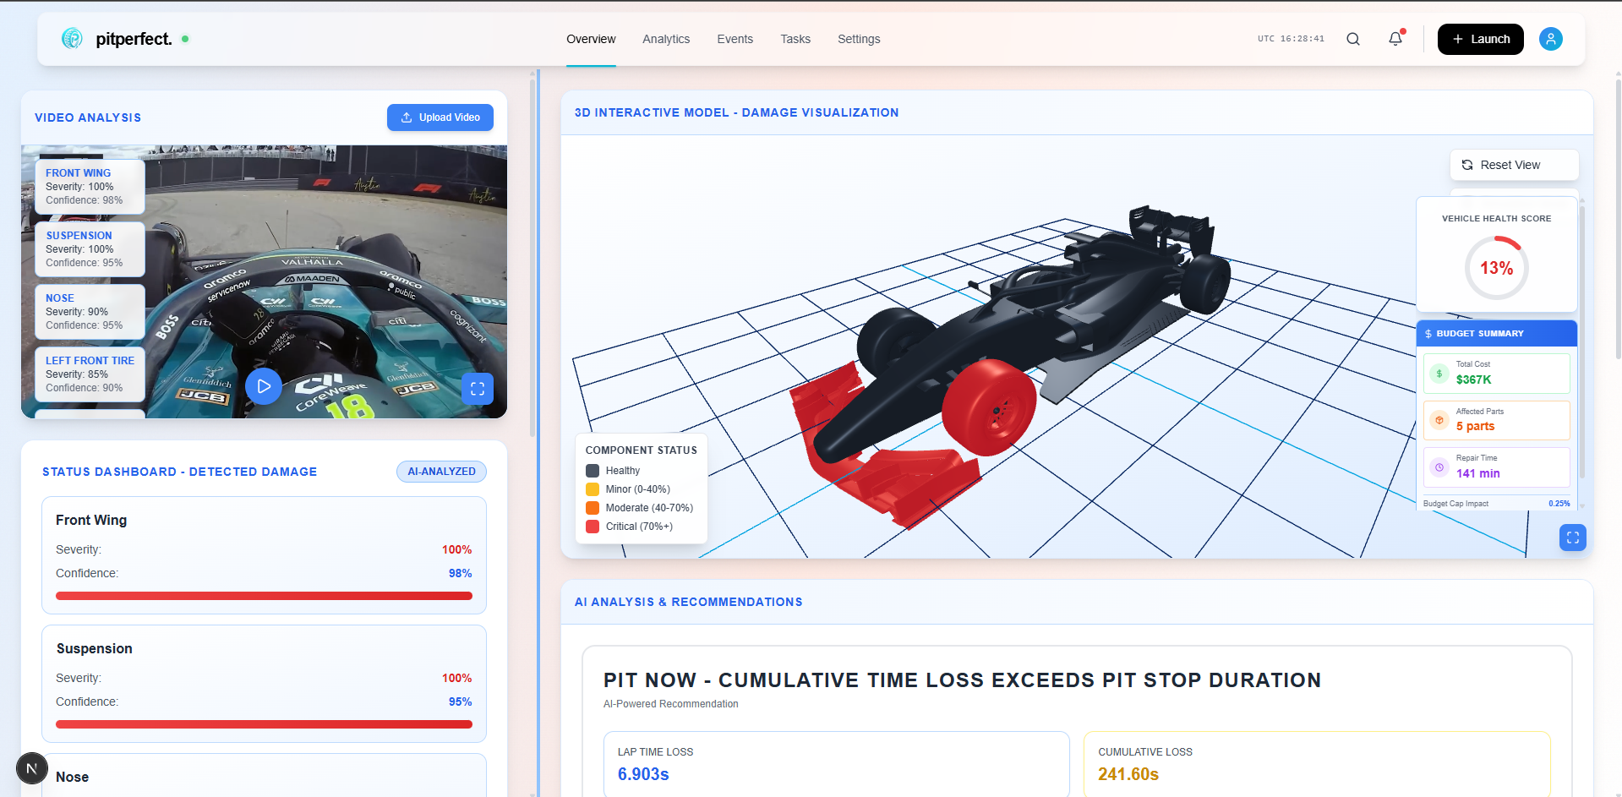Click the Budget Cap Impact 0.25% value
Viewport: 1622px width, 797px height.
[1559, 504]
